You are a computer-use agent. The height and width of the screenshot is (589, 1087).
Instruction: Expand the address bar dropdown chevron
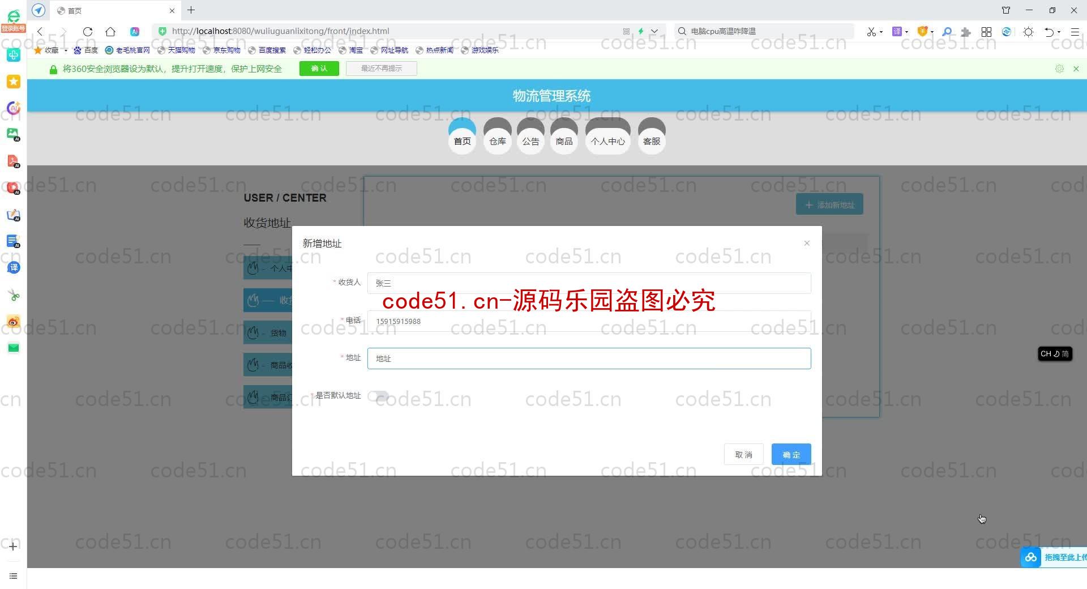click(x=654, y=32)
